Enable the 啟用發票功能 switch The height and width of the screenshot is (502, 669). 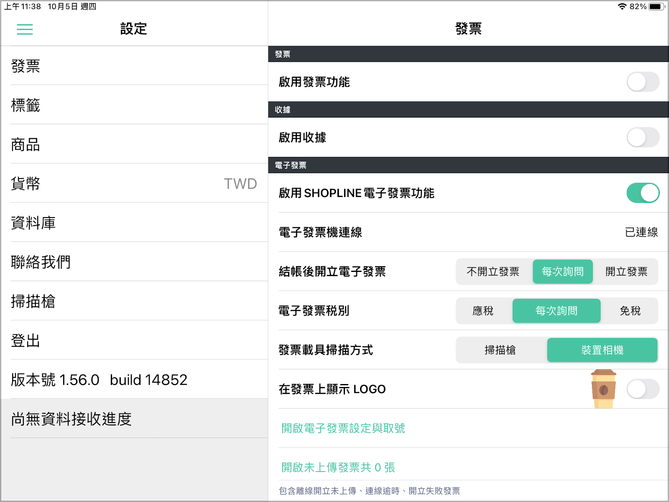[643, 82]
